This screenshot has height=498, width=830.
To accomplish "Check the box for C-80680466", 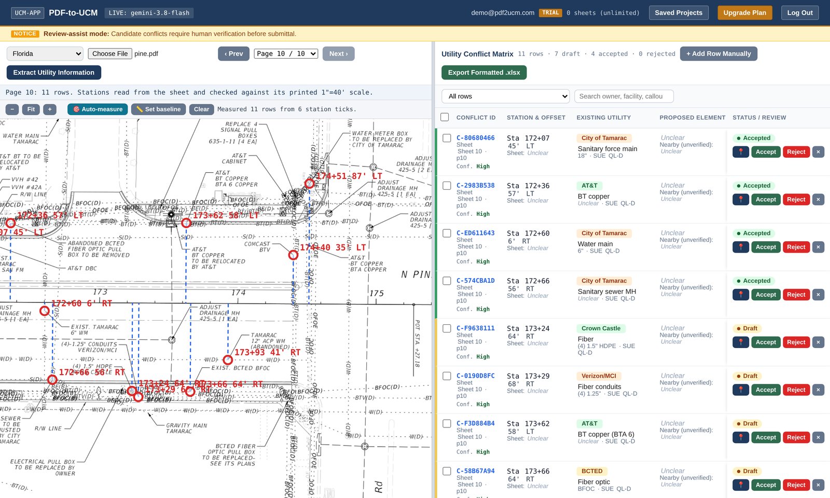I will [447, 138].
